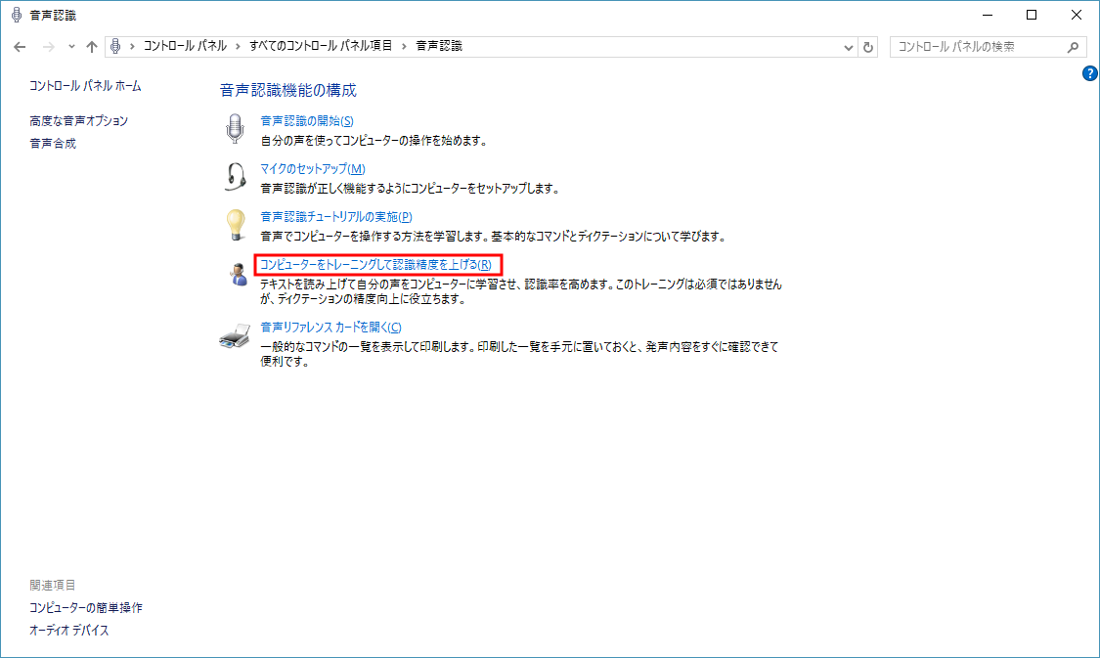This screenshot has width=1100, height=658.
Task: Go back with the left arrow
Action: point(20,47)
